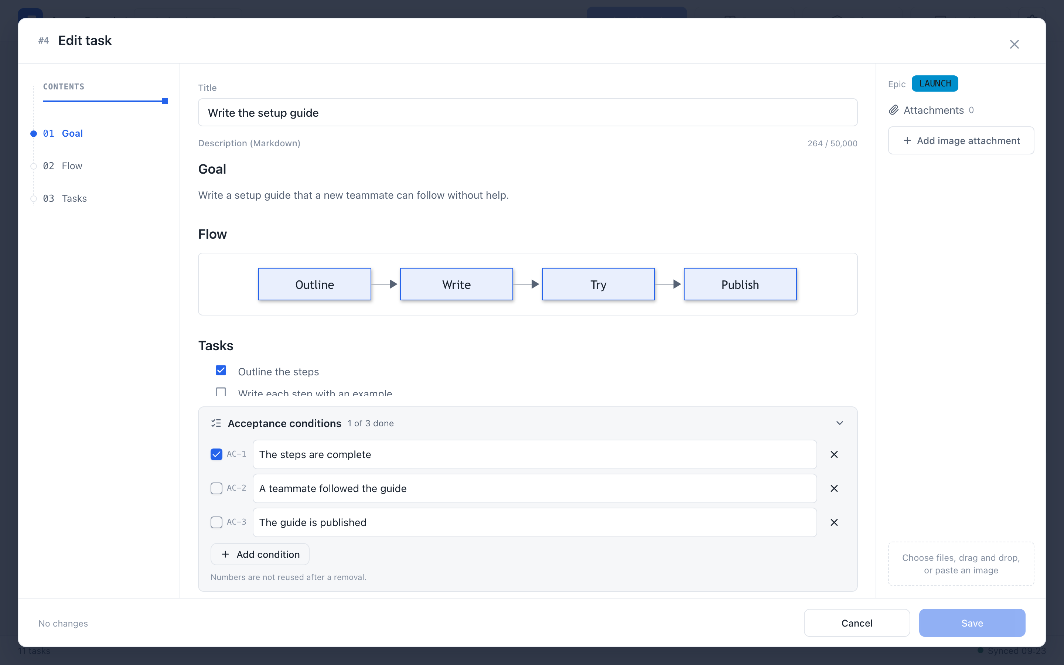This screenshot has height=665, width=1064.
Task: Remove condition AC-1
Action: click(834, 454)
